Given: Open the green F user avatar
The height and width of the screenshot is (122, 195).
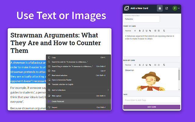Looking at the screenshot, I should tap(175, 8).
